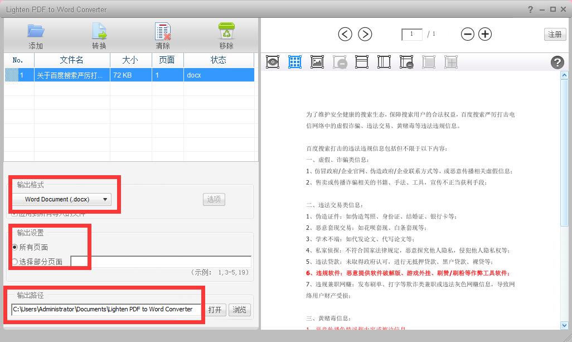Click the 文件名 column header

tap(71, 60)
